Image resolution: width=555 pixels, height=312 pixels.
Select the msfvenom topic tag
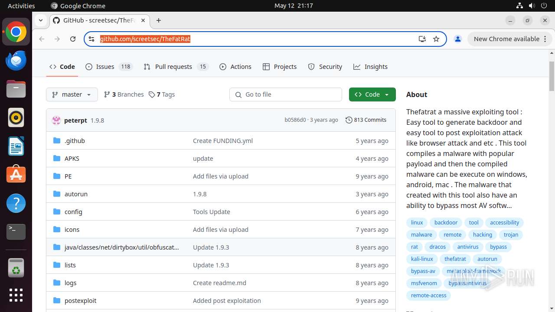[424, 283]
